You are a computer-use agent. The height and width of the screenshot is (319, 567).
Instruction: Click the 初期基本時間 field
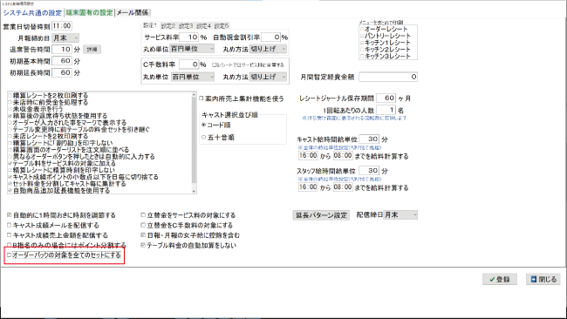point(62,61)
